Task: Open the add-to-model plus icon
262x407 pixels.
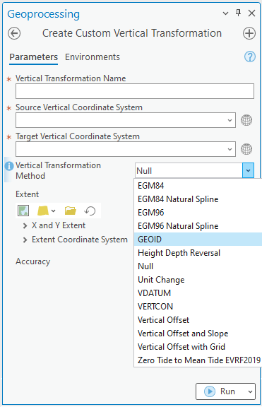Action: tap(249, 33)
